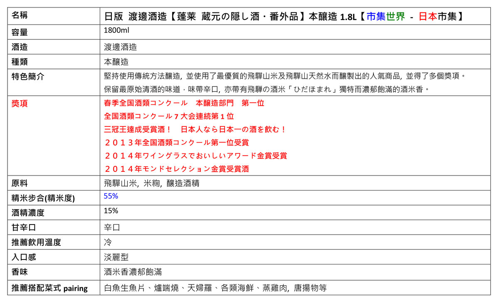The width and height of the screenshot is (499, 304).
Task: Click the 冷 temperature value
Action: tap(108, 242)
